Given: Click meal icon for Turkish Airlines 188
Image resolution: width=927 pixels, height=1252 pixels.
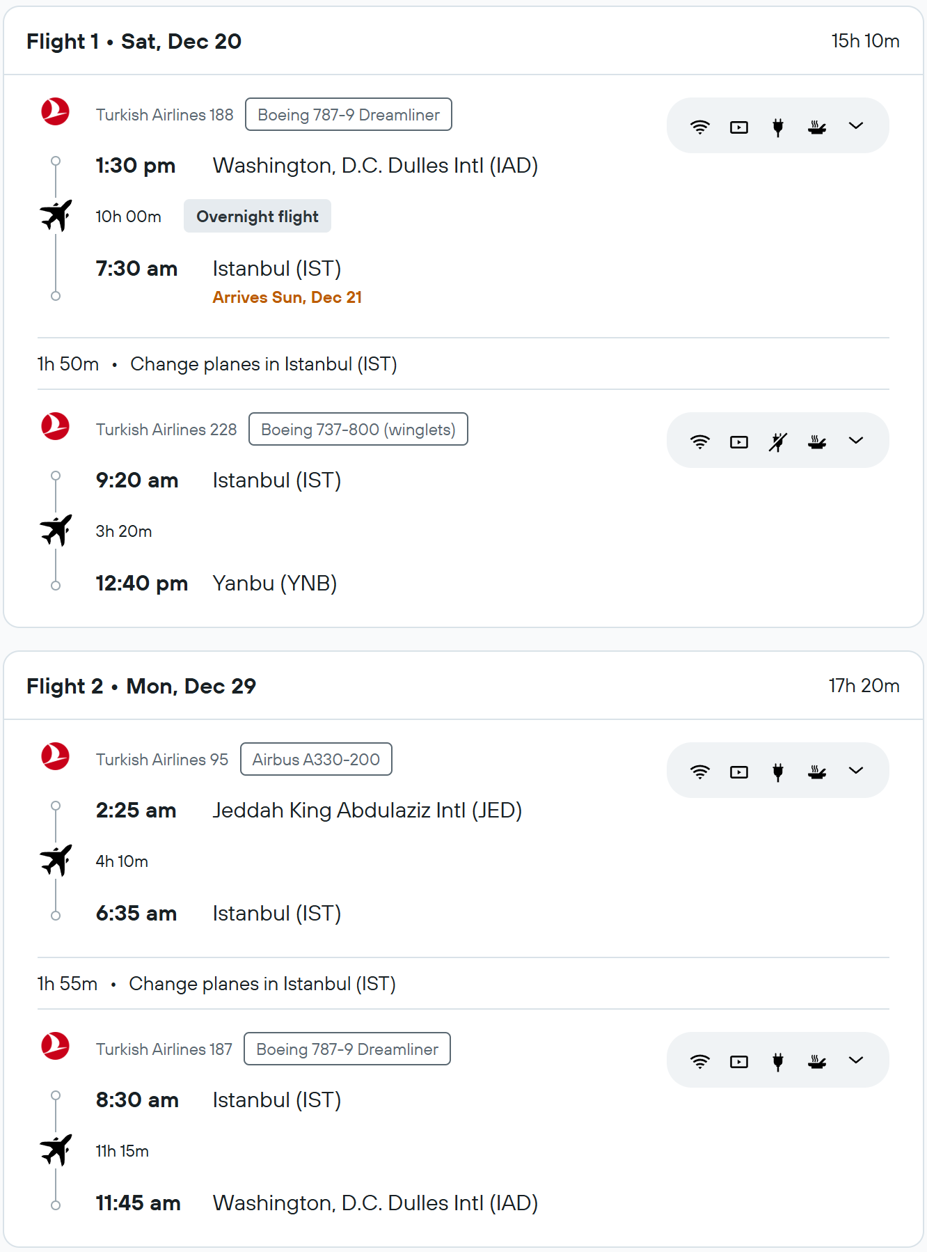Looking at the screenshot, I should click(817, 127).
